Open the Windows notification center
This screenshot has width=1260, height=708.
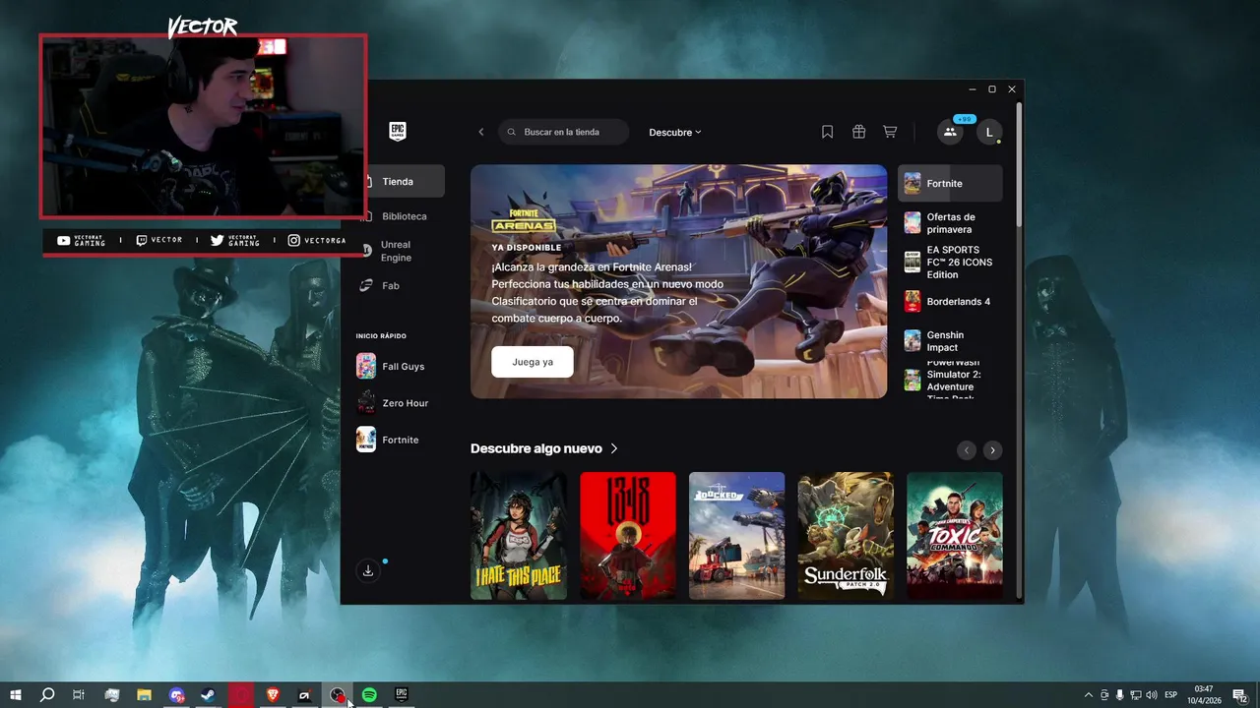pyautogui.click(x=1240, y=695)
